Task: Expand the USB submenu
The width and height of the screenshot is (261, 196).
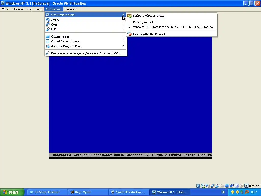Action: coord(86,29)
